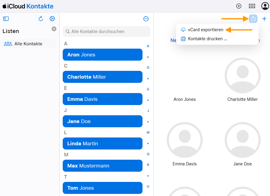Click the refresh contacts icon

tap(40, 19)
